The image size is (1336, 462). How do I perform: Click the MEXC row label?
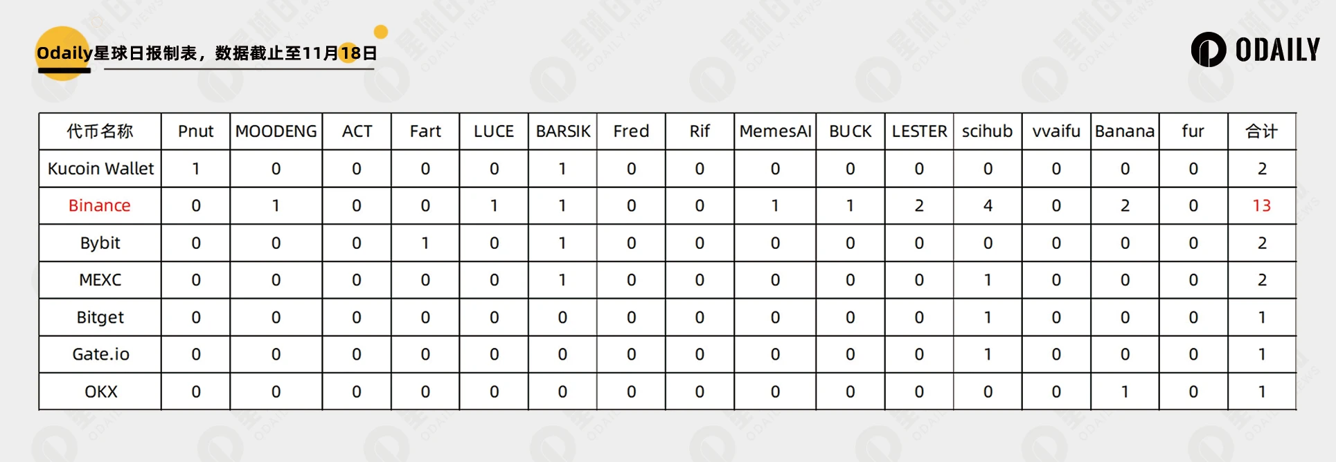[100, 280]
